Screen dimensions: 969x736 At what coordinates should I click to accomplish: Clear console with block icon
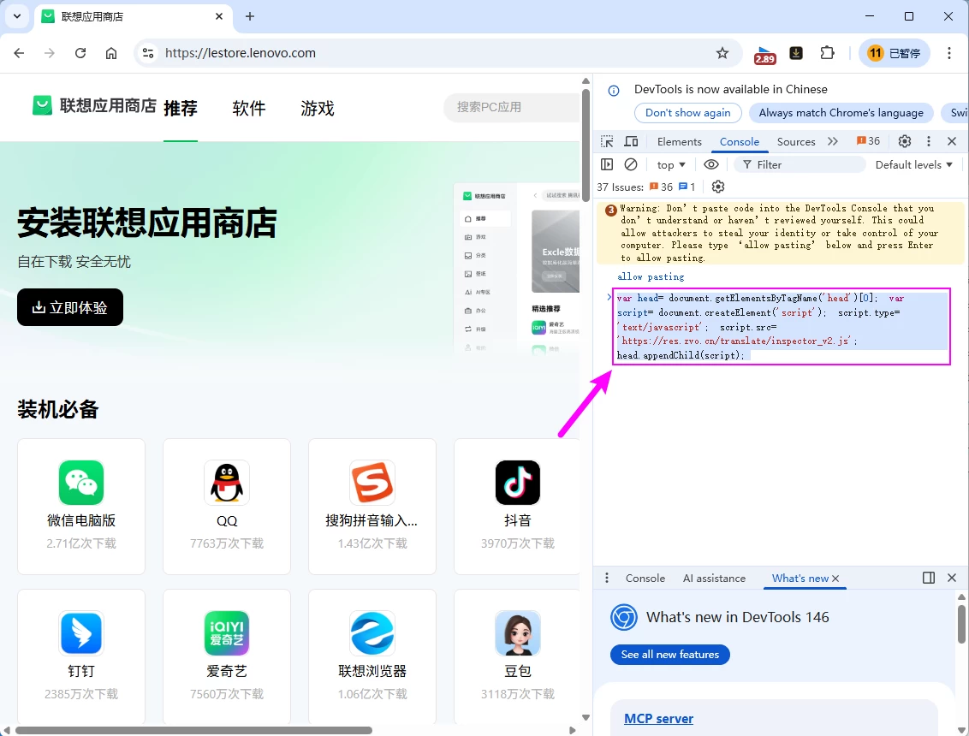(x=630, y=164)
